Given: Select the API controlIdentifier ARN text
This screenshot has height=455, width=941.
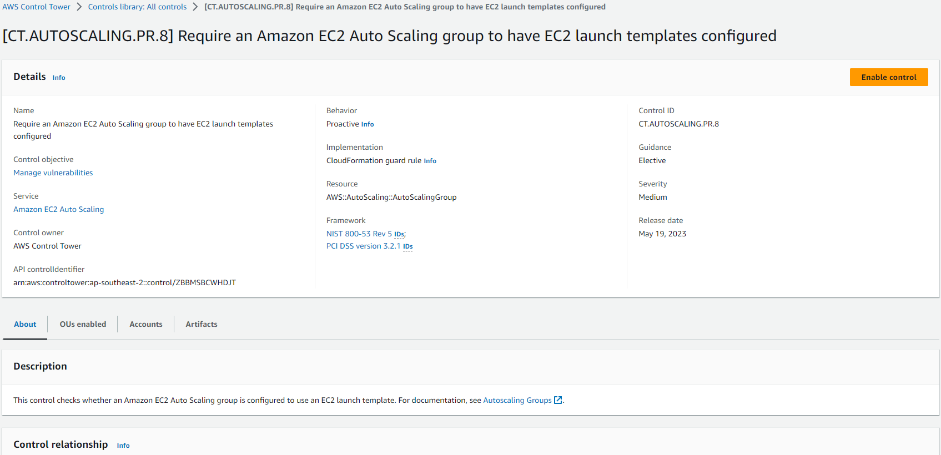Looking at the screenshot, I should (124, 282).
